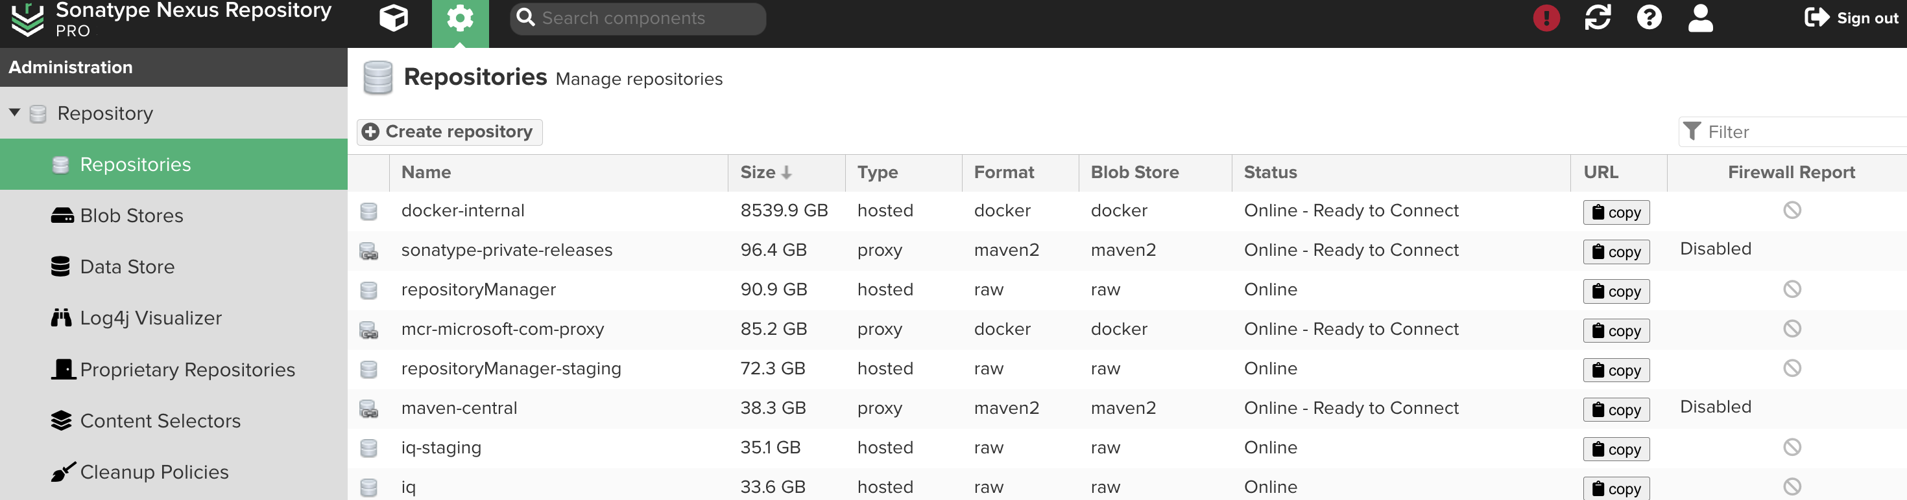Click firewall not-available icon for docker-internal

[x=1792, y=210]
